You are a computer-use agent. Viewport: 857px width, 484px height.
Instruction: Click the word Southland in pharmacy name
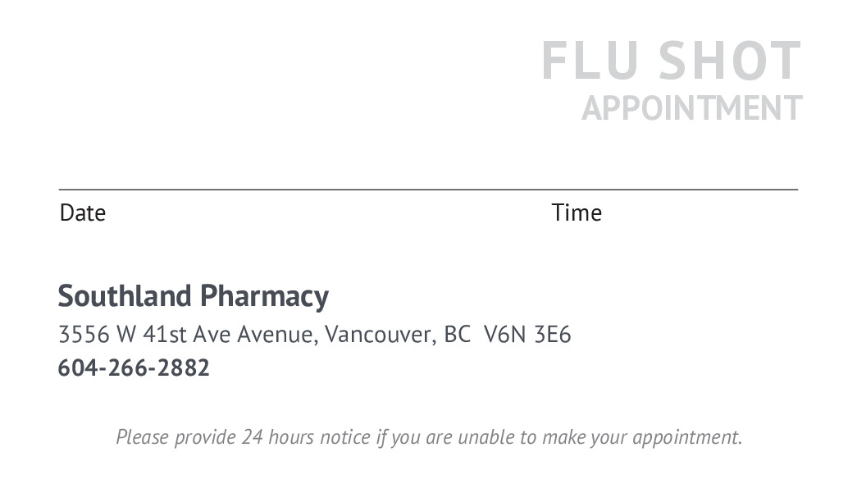point(125,295)
